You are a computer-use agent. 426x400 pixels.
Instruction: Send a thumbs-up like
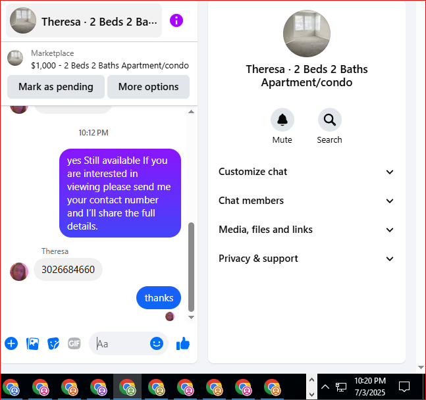tap(183, 343)
